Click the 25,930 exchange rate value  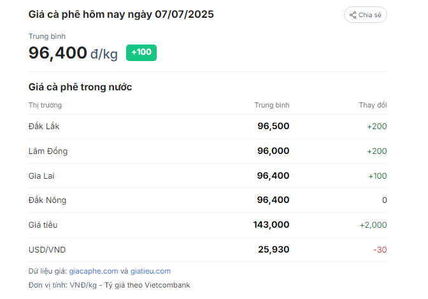pyautogui.click(x=273, y=249)
